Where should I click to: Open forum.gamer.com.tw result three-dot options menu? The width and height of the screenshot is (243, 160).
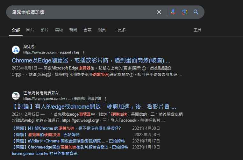coord(105,98)
